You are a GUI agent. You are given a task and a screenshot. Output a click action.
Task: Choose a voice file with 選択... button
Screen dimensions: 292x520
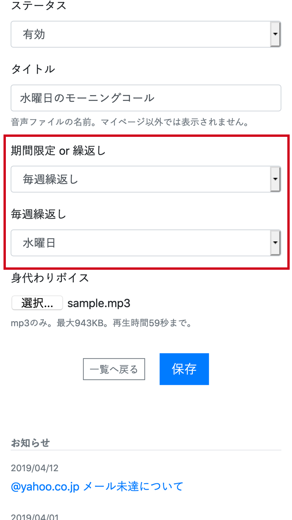point(37,303)
